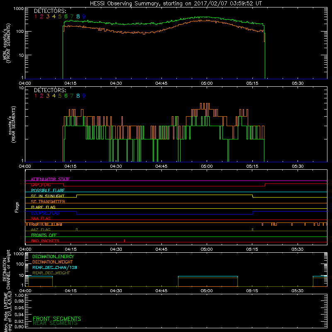This screenshot has width=332, height=332.
Task: Click the 04:15 time label under the front segments plot
Action: [70, 83]
